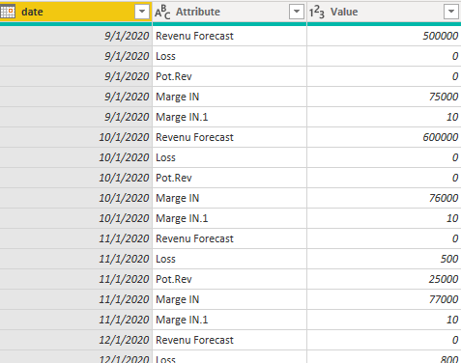The image size is (461, 363).
Task: Select Marge IN.1 in the 10/1/2020 row
Action: [x=182, y=218]
